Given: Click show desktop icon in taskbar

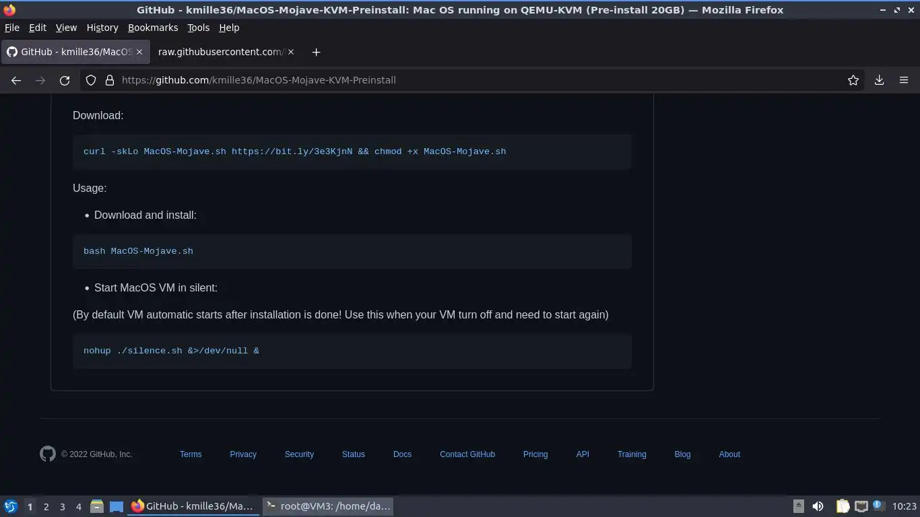Looking at the screenshot, I should coord(117,506).
